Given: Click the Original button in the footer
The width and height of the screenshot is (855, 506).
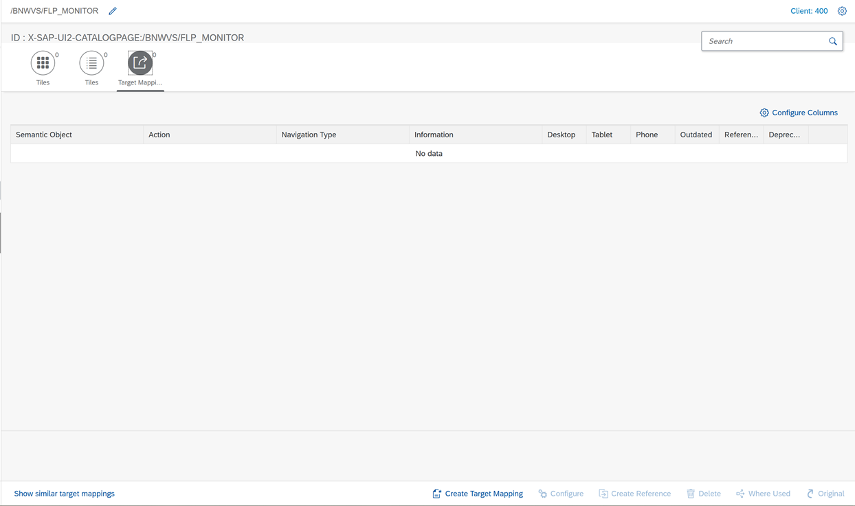Looking at the screenshot, I should (825, 494).
